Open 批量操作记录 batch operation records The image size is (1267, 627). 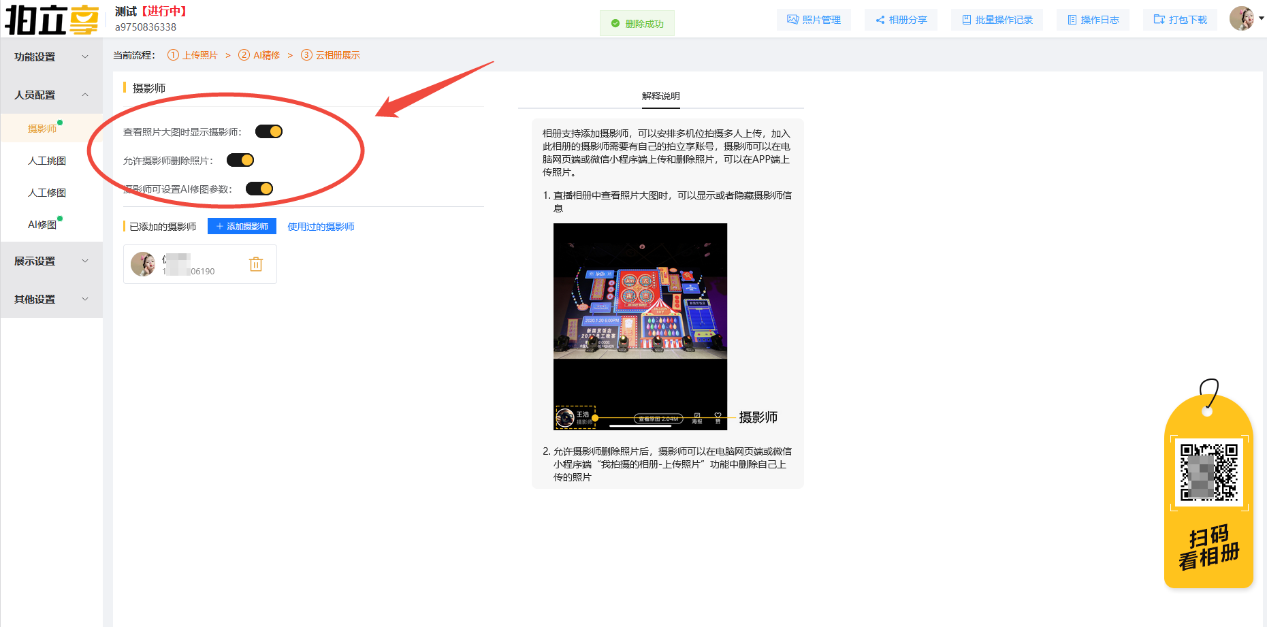pyautogui.click(x=997, y=20)
